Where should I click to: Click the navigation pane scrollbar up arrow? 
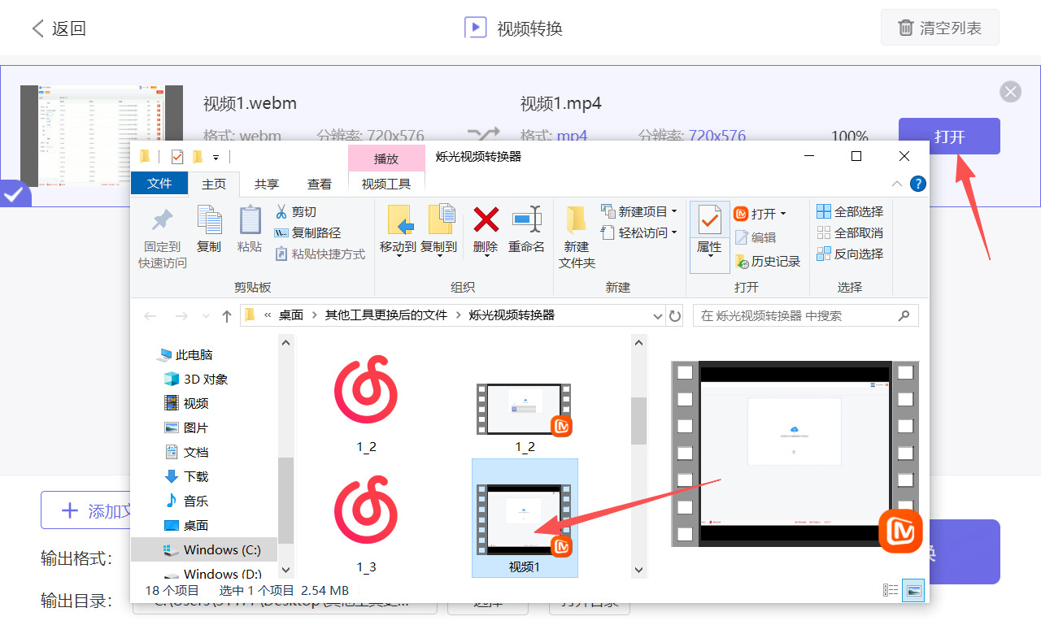point(285,343)
